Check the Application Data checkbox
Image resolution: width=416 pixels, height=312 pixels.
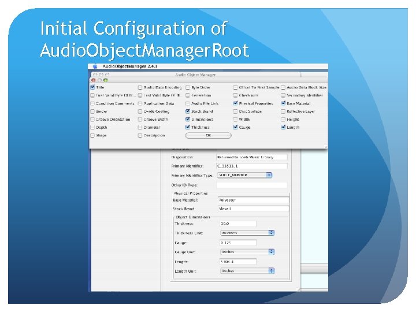coord(140,103)
